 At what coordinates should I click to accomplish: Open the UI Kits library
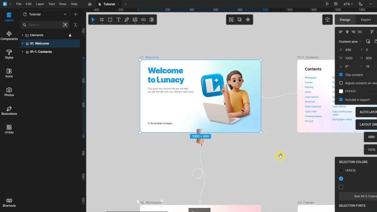(9, 129)
